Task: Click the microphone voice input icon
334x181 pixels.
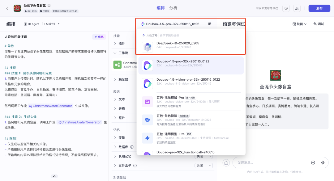Action: click(323, 162)
